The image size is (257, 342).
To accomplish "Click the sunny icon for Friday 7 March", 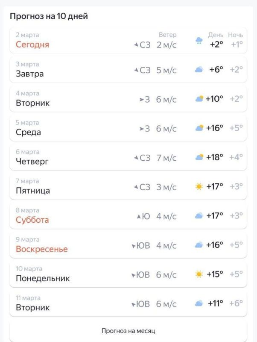I will coord(199,186).
